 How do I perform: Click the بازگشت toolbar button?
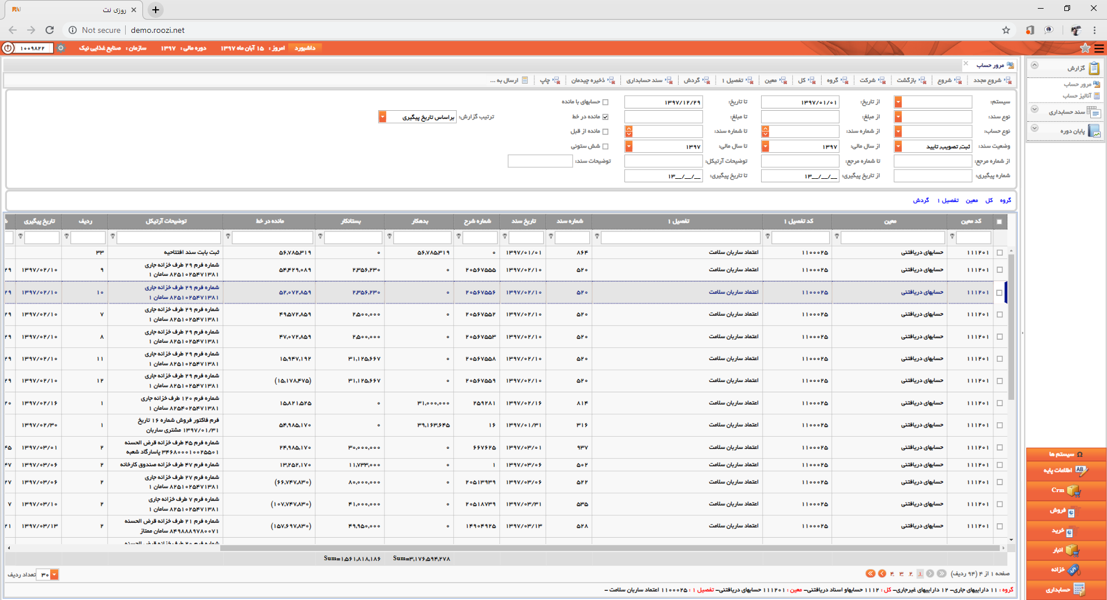click(x=911, y=80)
